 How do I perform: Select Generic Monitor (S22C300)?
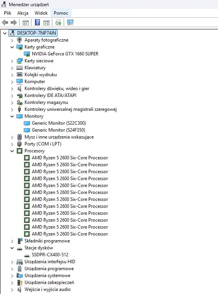point(59,123)
